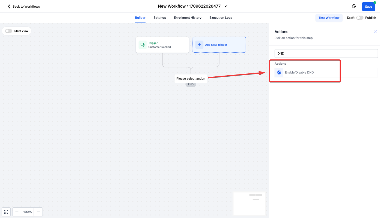
Task: Click the Save button
Action: click(x=369, y=7)
